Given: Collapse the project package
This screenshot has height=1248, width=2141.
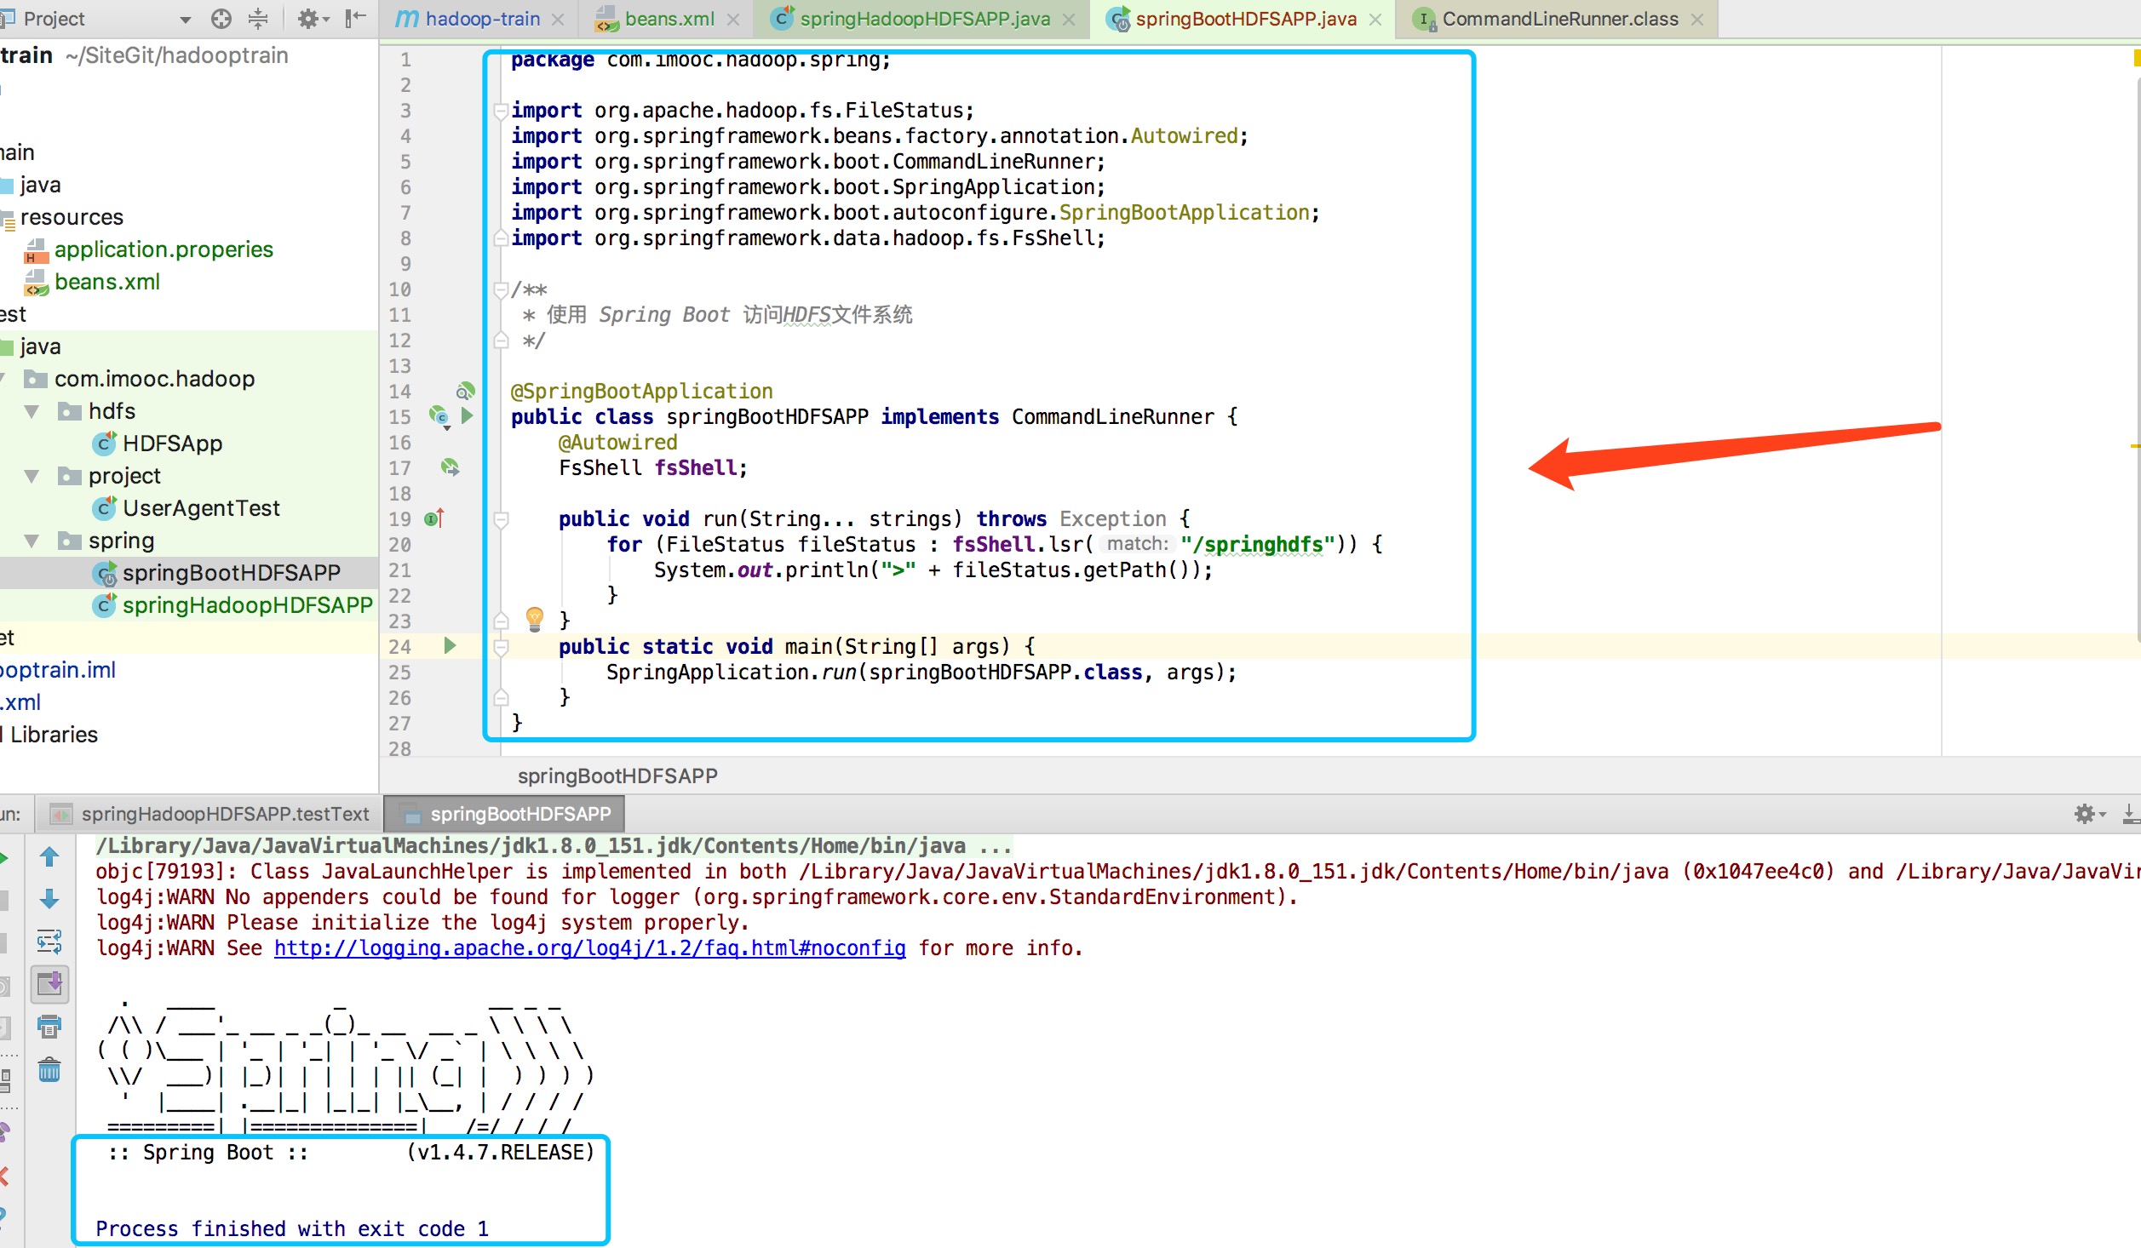Looking at the screenshot, I should [x=32, y=476].
